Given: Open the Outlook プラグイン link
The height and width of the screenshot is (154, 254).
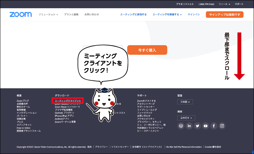Looking at the screenshot, I should [64, 113].
